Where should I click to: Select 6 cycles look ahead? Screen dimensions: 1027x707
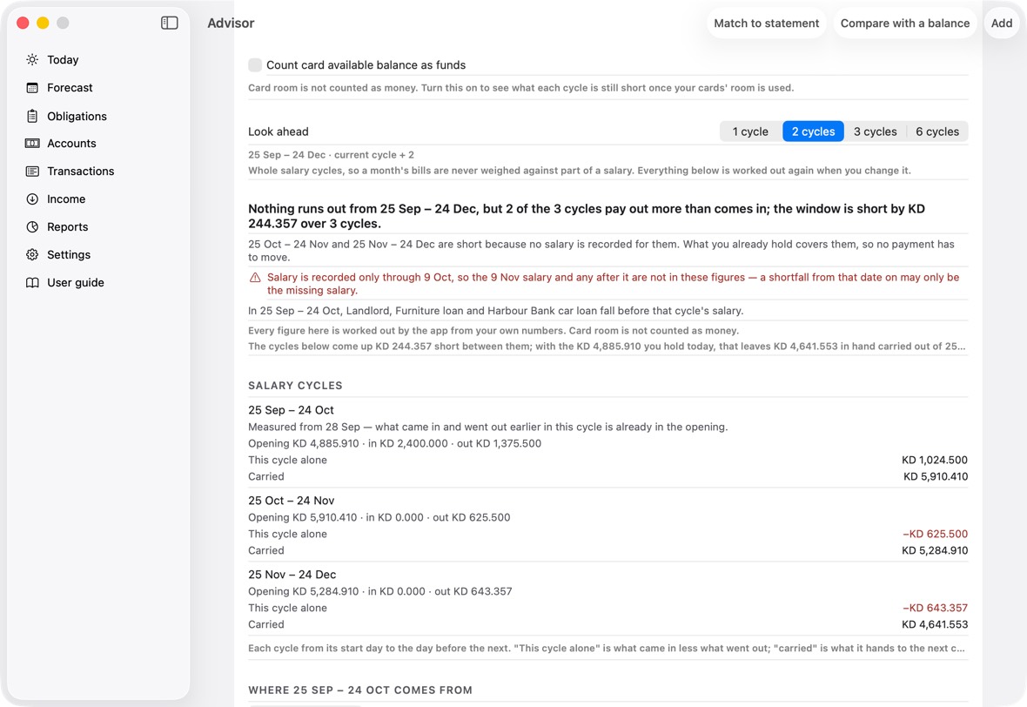pos(937,131)
